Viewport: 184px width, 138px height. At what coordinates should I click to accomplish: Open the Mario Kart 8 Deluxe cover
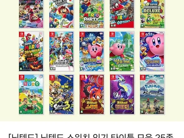[31, 14]
